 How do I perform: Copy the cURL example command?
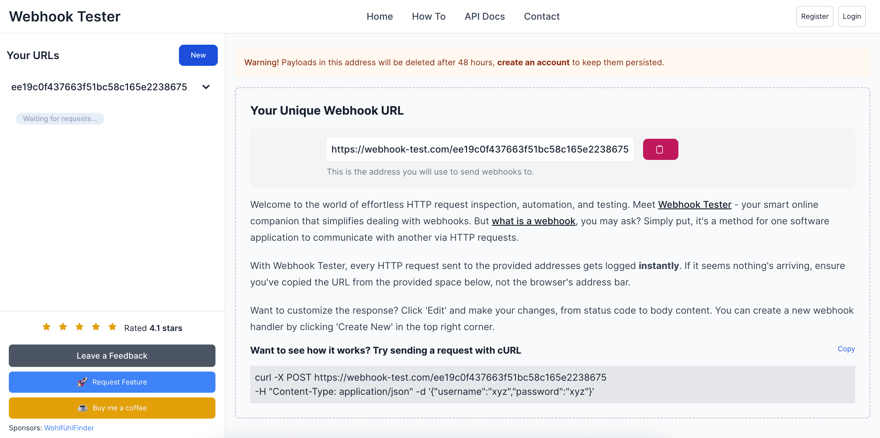pos(846,349)
